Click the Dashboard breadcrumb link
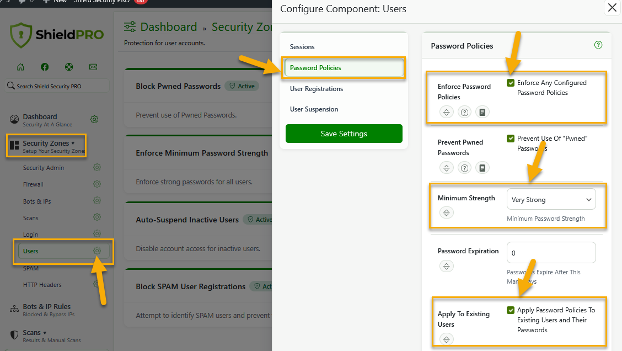 click(x=169, y=27)
